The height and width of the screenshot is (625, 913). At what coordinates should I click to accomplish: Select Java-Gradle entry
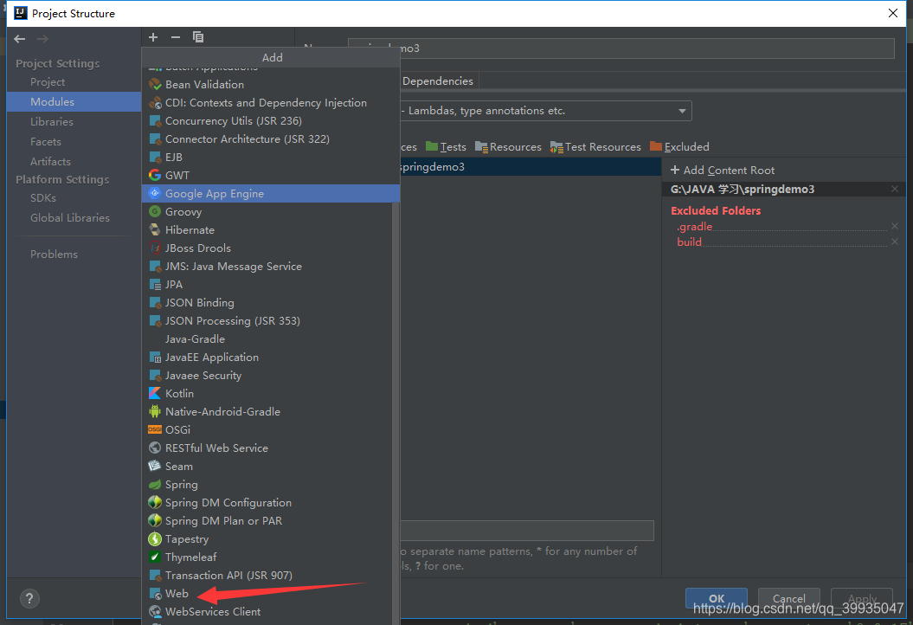pyautogui.click(x=271, y=339)
